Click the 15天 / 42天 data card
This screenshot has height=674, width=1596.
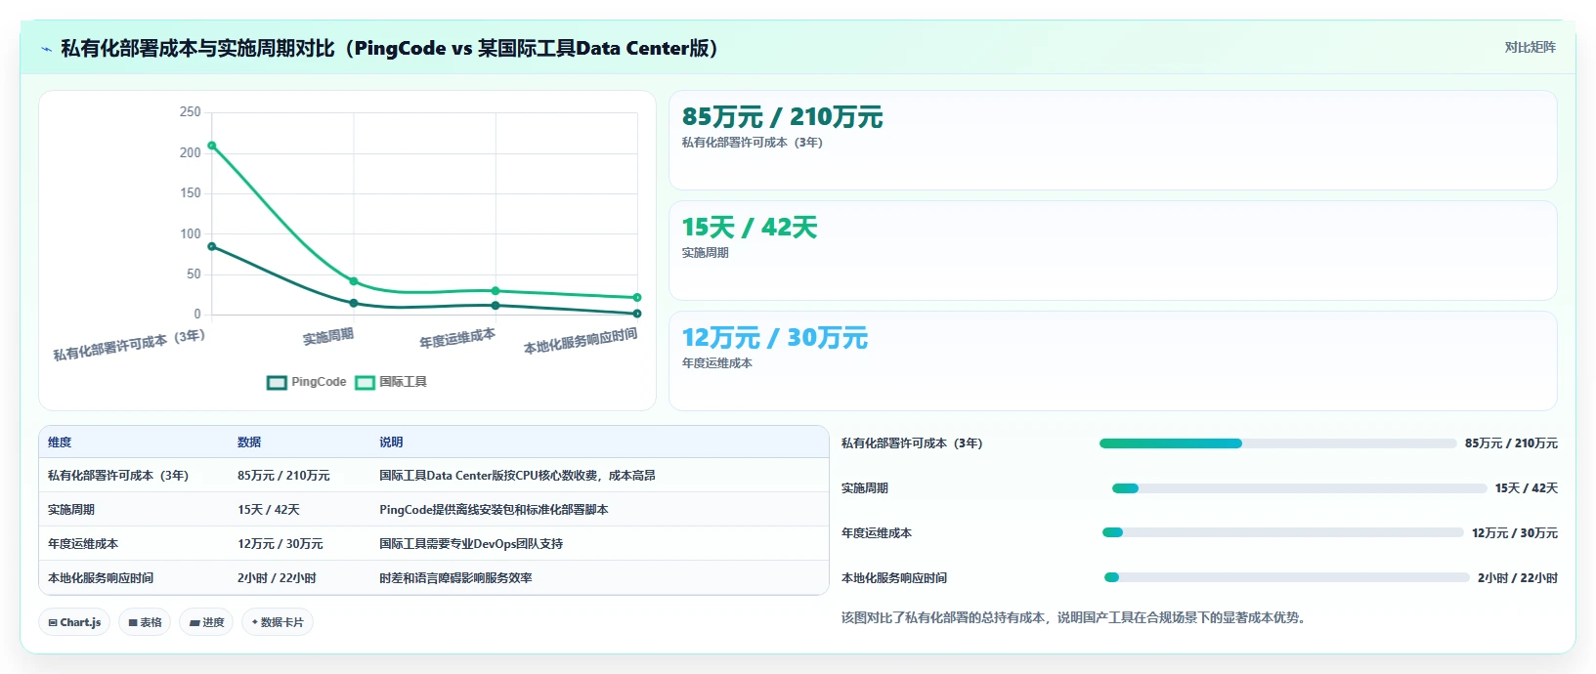(1113, 251)
